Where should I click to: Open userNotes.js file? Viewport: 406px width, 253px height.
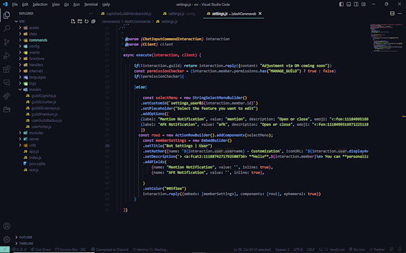pos(41,127)
